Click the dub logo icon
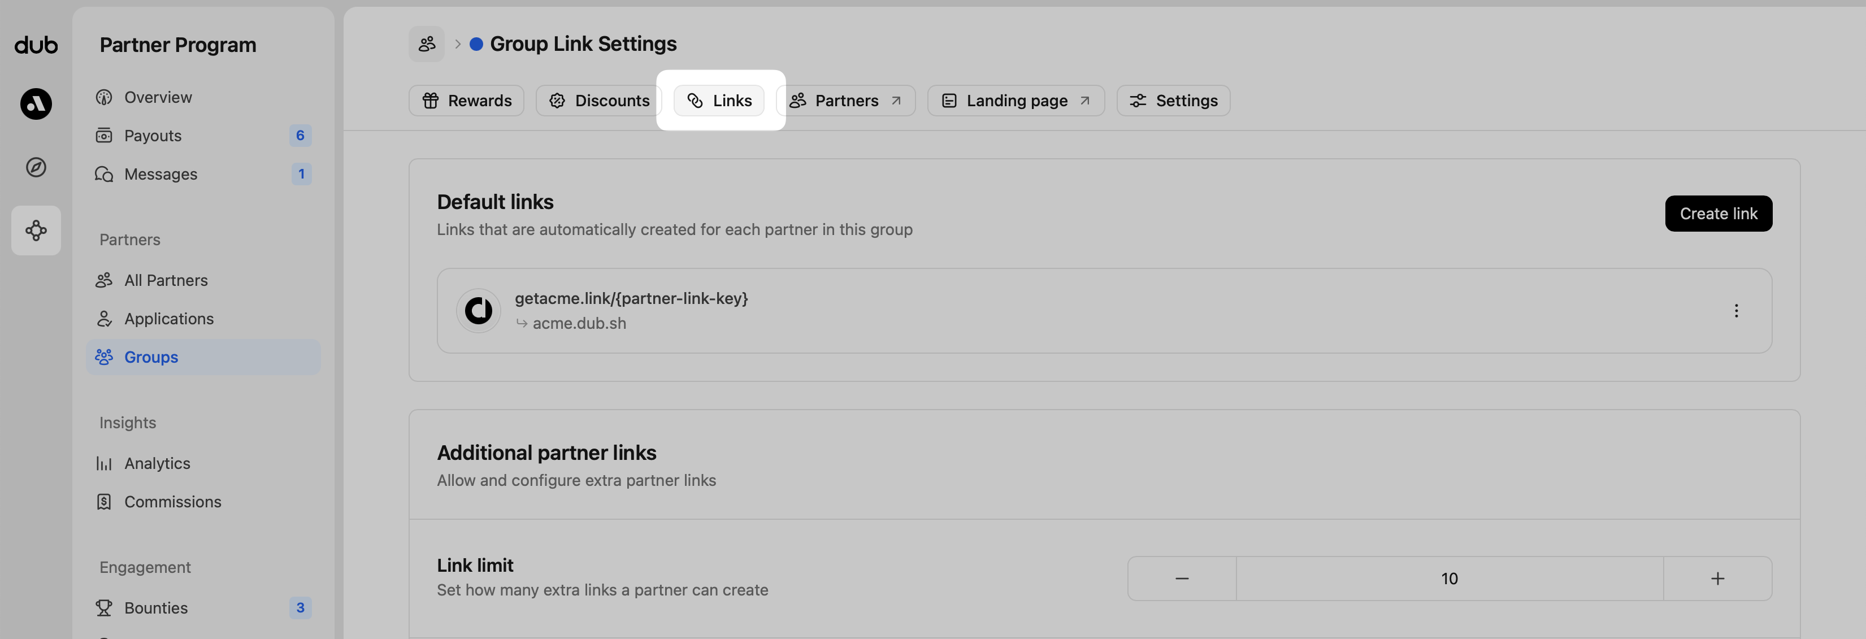 pyautogui.click(x=36, y=45)
